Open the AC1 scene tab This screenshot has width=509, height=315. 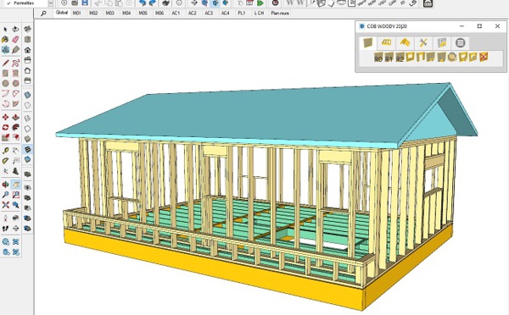pyautogui.click(x=176, y=14)
